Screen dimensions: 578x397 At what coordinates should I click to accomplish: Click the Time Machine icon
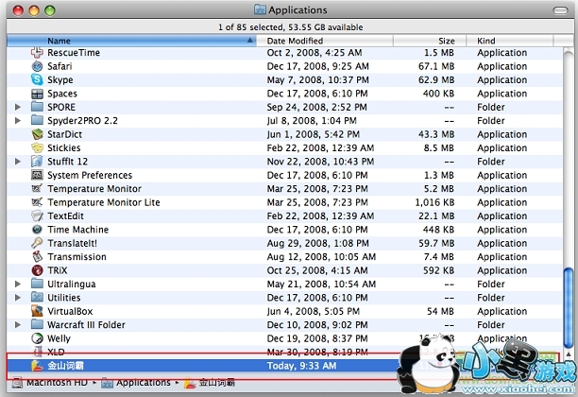click(x=37, y=230)
